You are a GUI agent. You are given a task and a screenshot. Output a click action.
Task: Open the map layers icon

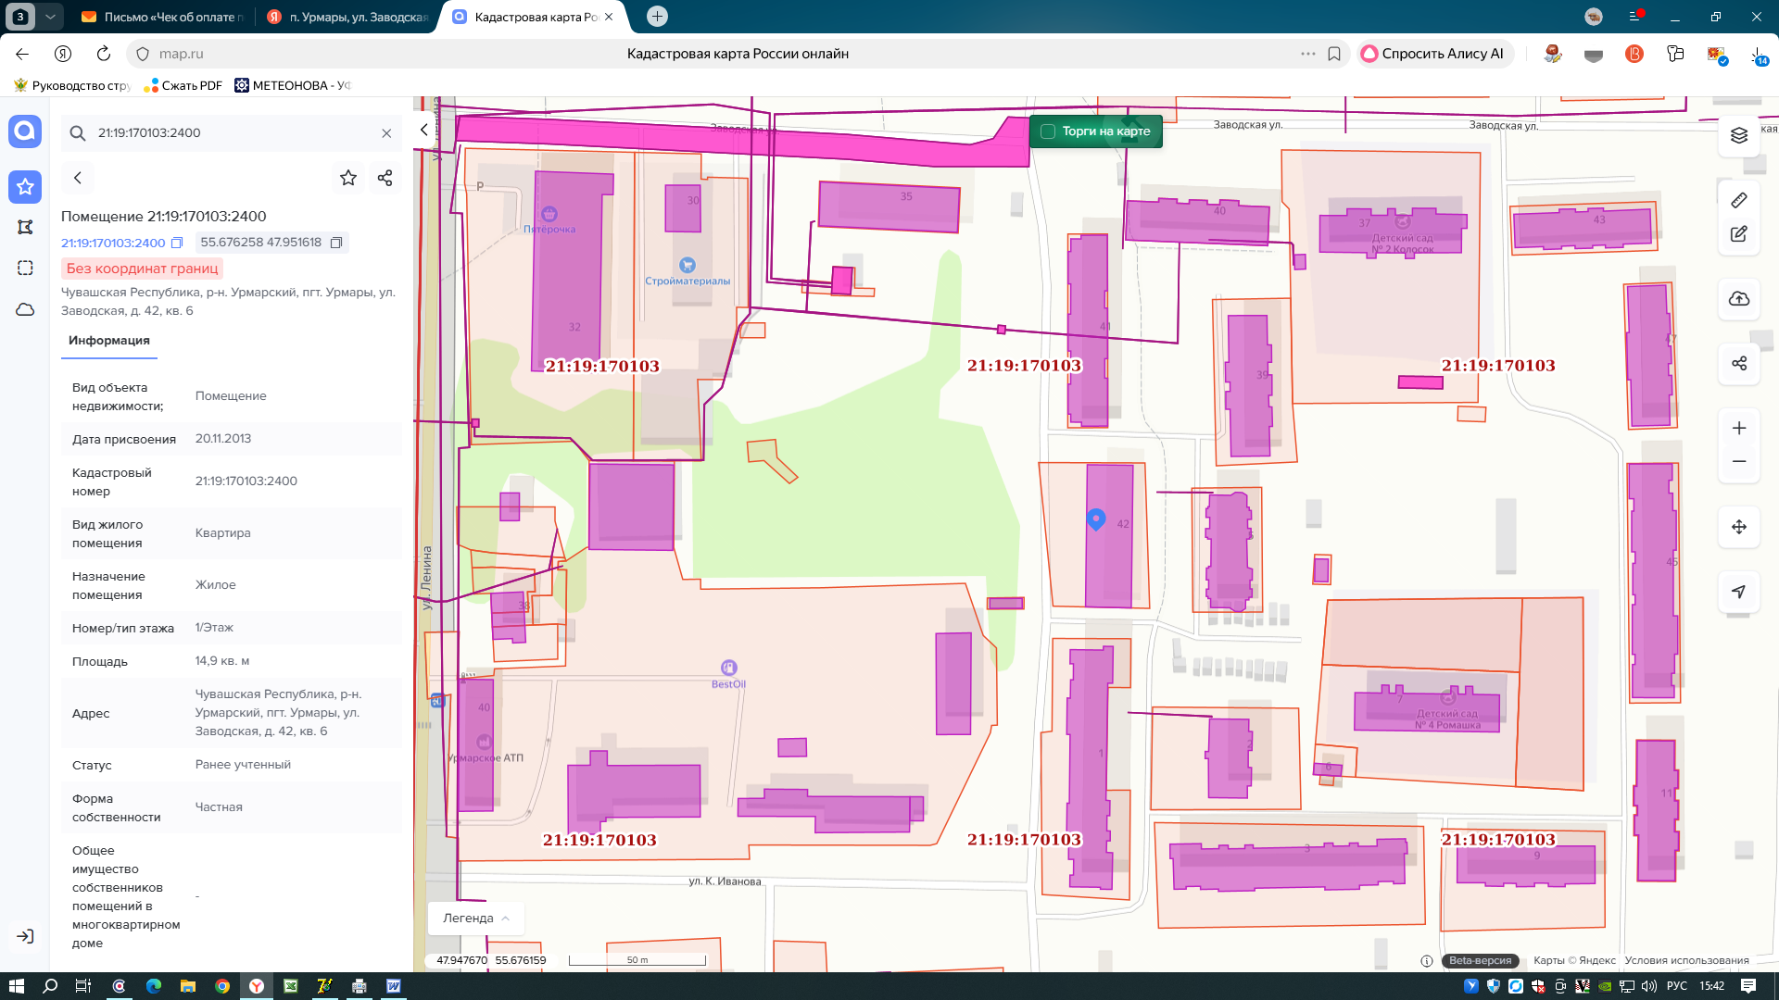point(1738,135)
